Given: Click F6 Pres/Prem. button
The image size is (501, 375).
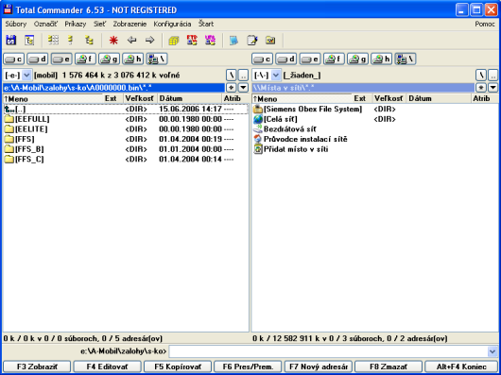Looking at the screenshot, I should point(248,366).
